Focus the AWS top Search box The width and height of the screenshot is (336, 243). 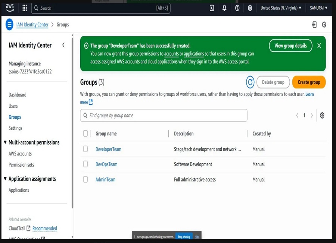tap(101, 8)
